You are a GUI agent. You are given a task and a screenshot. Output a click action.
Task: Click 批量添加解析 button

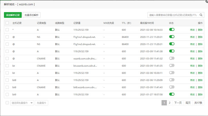point(32,15)
